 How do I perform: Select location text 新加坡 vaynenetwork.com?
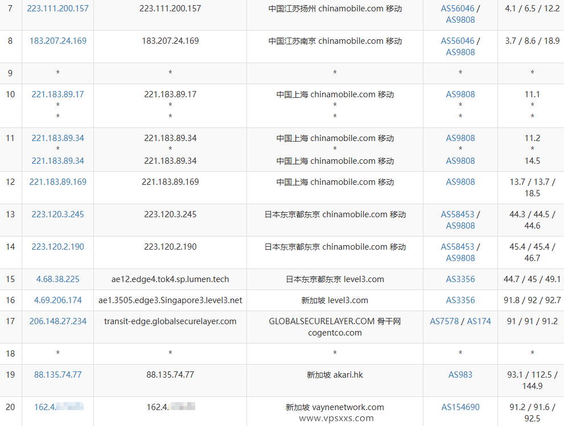tap(335, 407)
